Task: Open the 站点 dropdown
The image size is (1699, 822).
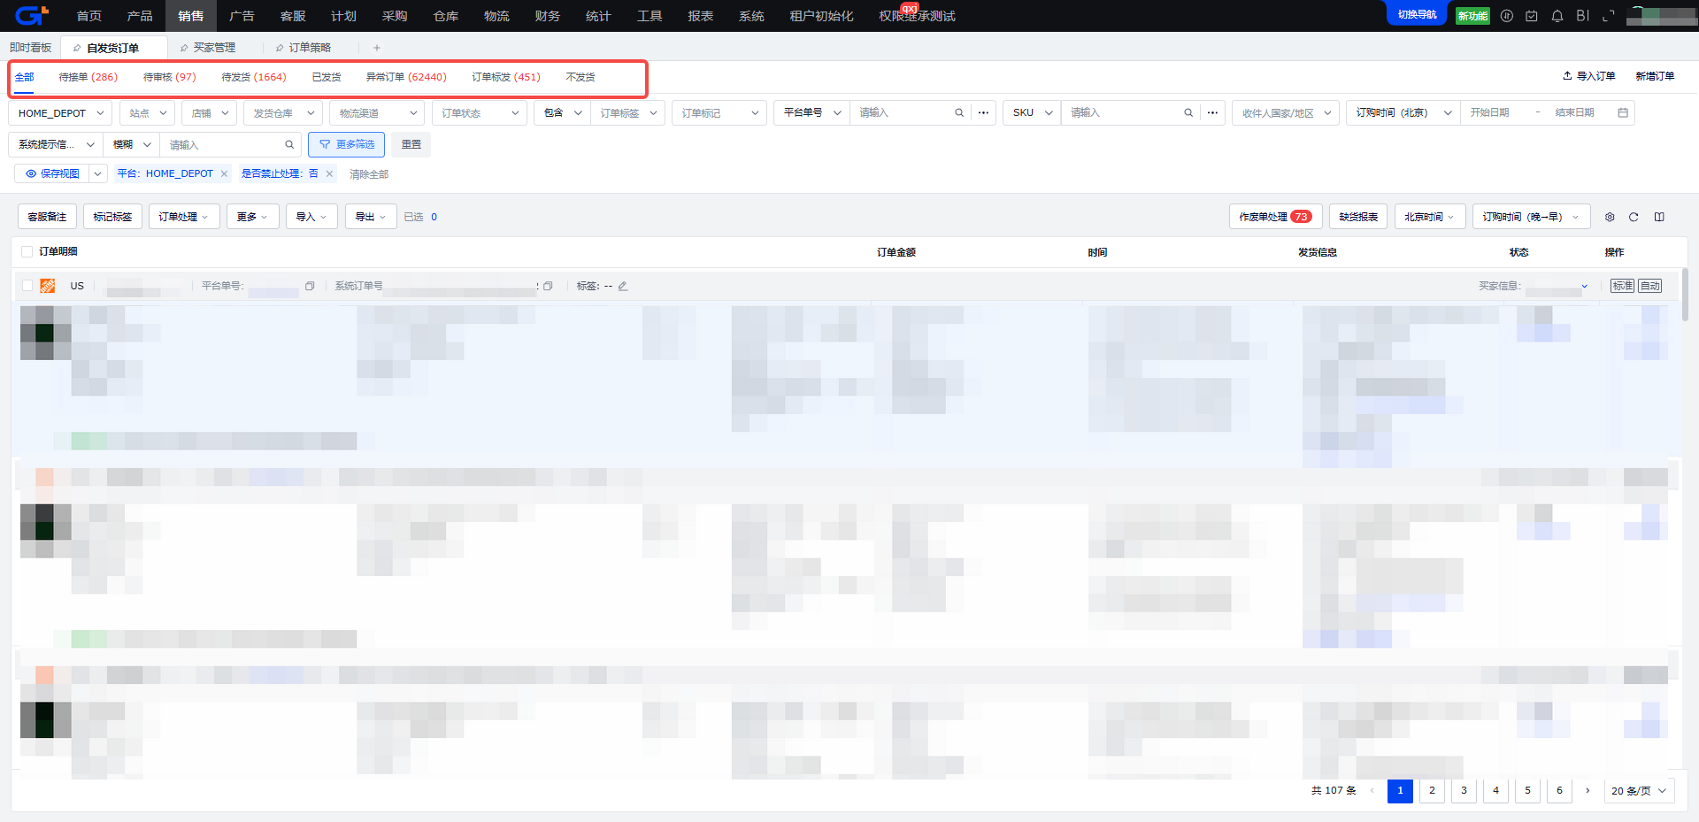Action: pyautogui.click(x=148, y=113)
